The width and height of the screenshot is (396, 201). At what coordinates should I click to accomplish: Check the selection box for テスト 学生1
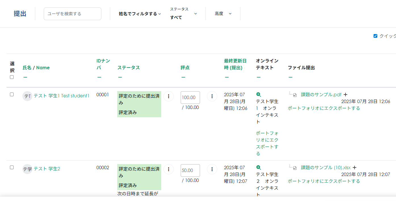[x=12, y=95]
